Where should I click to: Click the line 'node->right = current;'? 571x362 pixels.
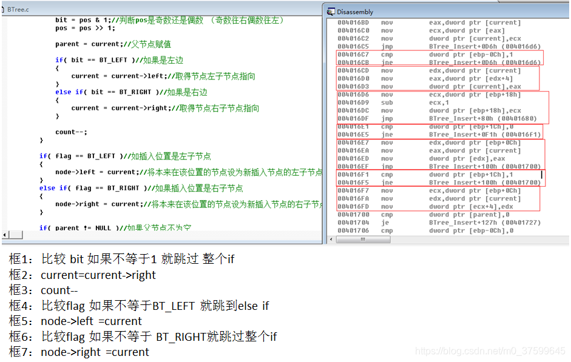[189, 204]
